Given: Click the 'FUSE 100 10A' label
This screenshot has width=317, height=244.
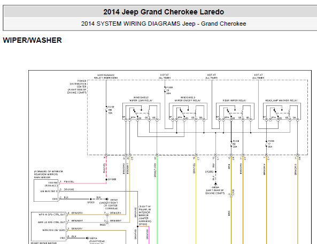Looking at the screenshot, I should (x=111, y=110).
